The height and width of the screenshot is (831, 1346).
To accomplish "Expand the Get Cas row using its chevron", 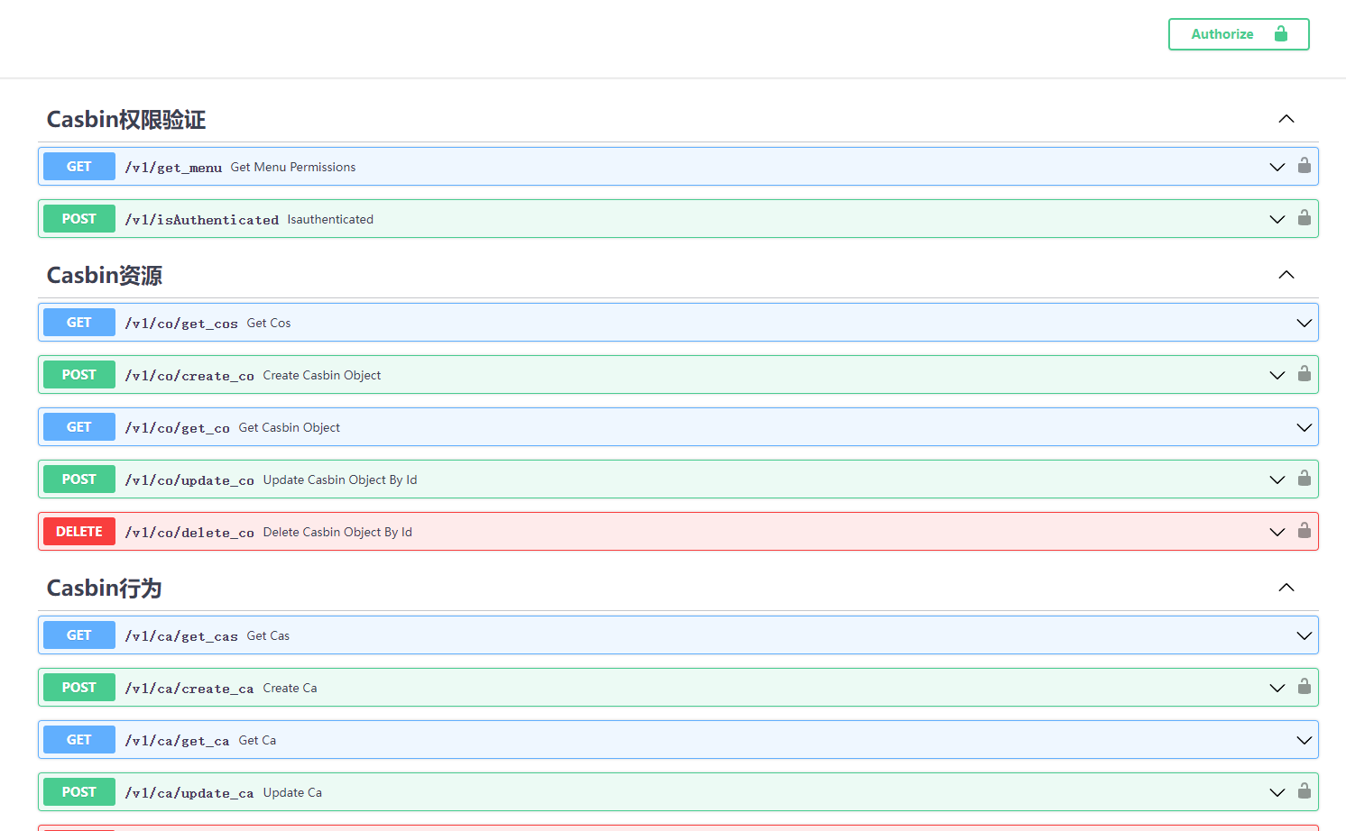I will [x=1305, y=635].
